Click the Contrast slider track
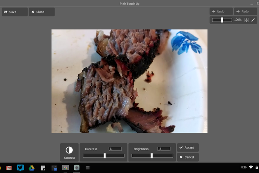 point(104,156)
